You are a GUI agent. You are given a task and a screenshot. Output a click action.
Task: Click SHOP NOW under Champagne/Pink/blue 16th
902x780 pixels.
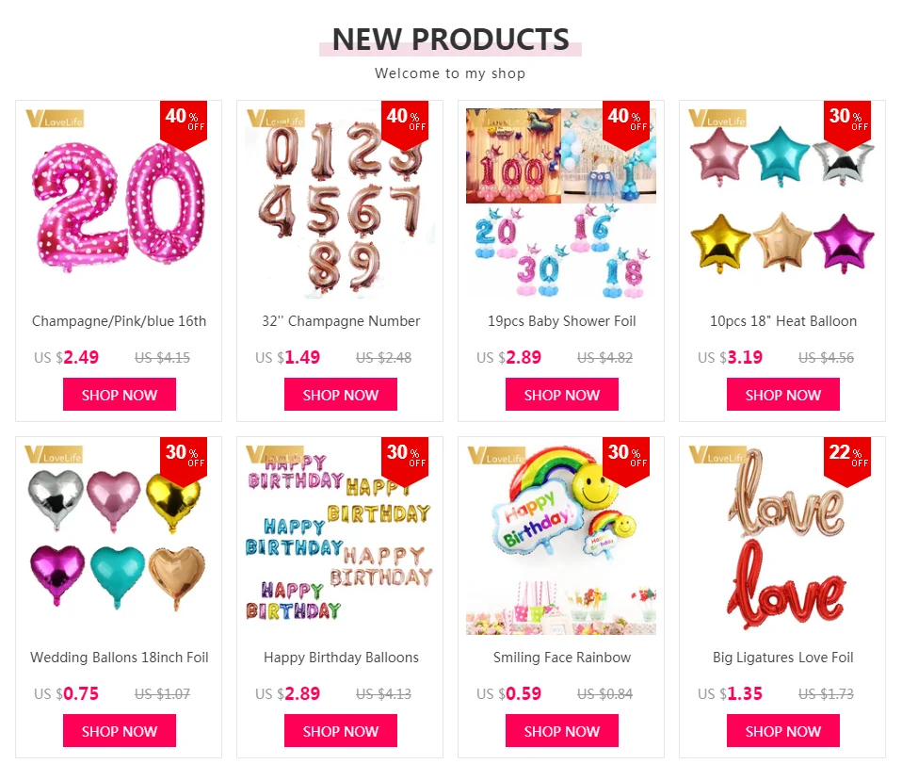[120, 395]
